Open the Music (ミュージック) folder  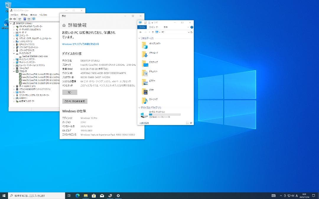tap(150, 101)
